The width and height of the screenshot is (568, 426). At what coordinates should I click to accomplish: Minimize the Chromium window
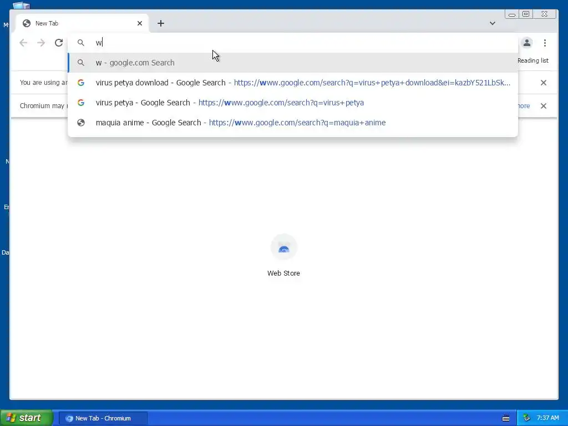click(x=512, y=14)
